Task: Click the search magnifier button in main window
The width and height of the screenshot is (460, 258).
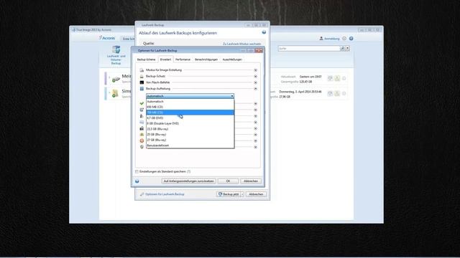Action: tap(342, 48)
